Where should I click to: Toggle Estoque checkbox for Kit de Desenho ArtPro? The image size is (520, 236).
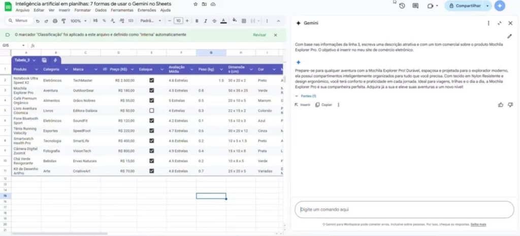[x=151, y=171]
